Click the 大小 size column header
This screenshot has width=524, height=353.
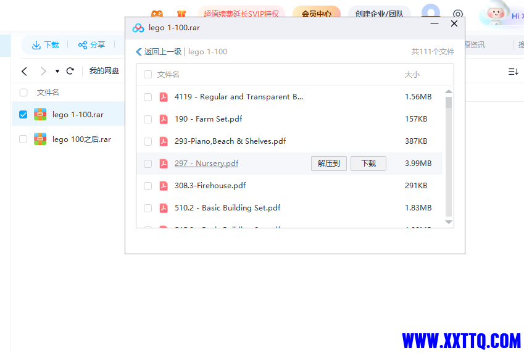click(412, 75)
